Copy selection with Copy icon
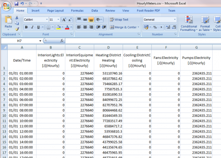Viewport: 221px width, 158px height. 17,23
